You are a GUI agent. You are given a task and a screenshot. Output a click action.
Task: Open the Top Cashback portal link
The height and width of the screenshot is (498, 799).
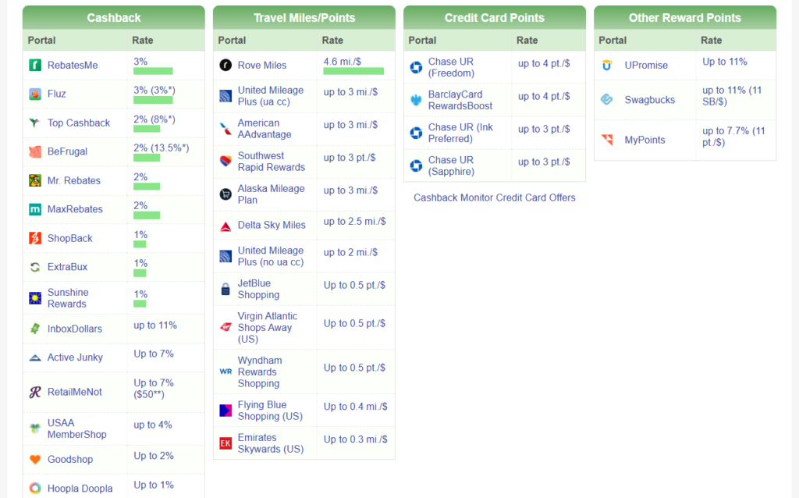coord(78,123)
